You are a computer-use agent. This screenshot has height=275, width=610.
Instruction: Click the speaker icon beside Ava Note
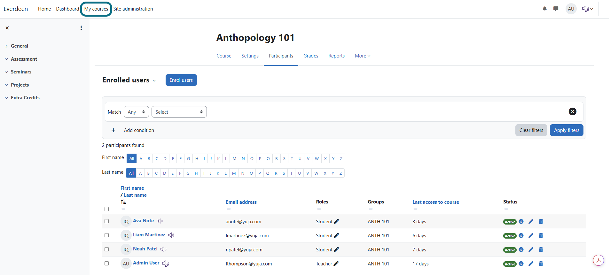click(160, 221)
